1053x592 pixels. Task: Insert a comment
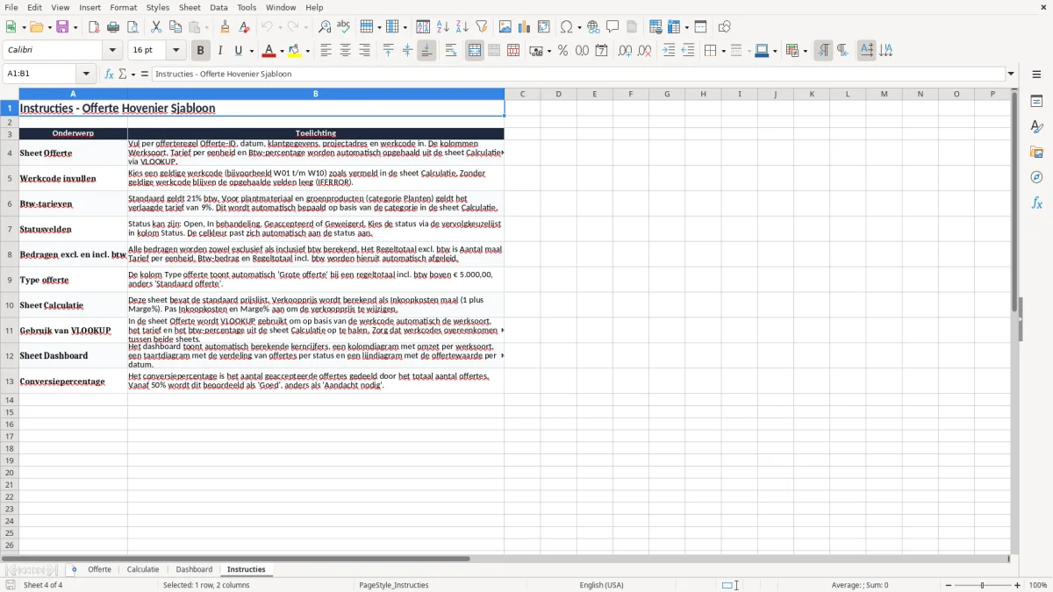click(x=612, y=27)
